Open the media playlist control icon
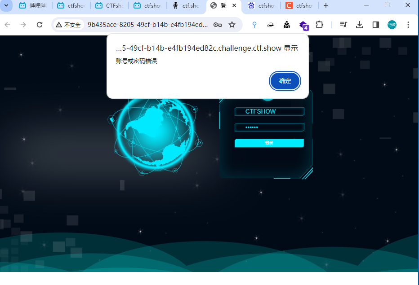 click(343, 25)
